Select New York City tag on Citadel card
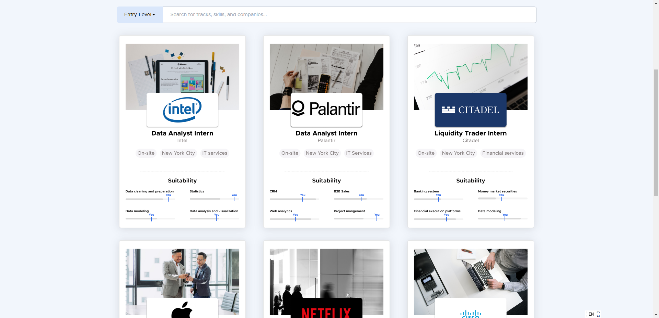The width and height of the screenshot is (659, 318). point(458,153)
